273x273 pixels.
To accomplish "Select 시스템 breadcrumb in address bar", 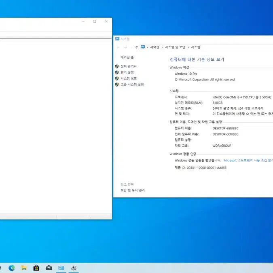I will point(196,47).
